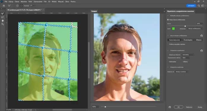Image resolution: width=207 pixels, height=111 pixels.
Task: Click the preview zoom slider handle
Action: coord(105,107)
